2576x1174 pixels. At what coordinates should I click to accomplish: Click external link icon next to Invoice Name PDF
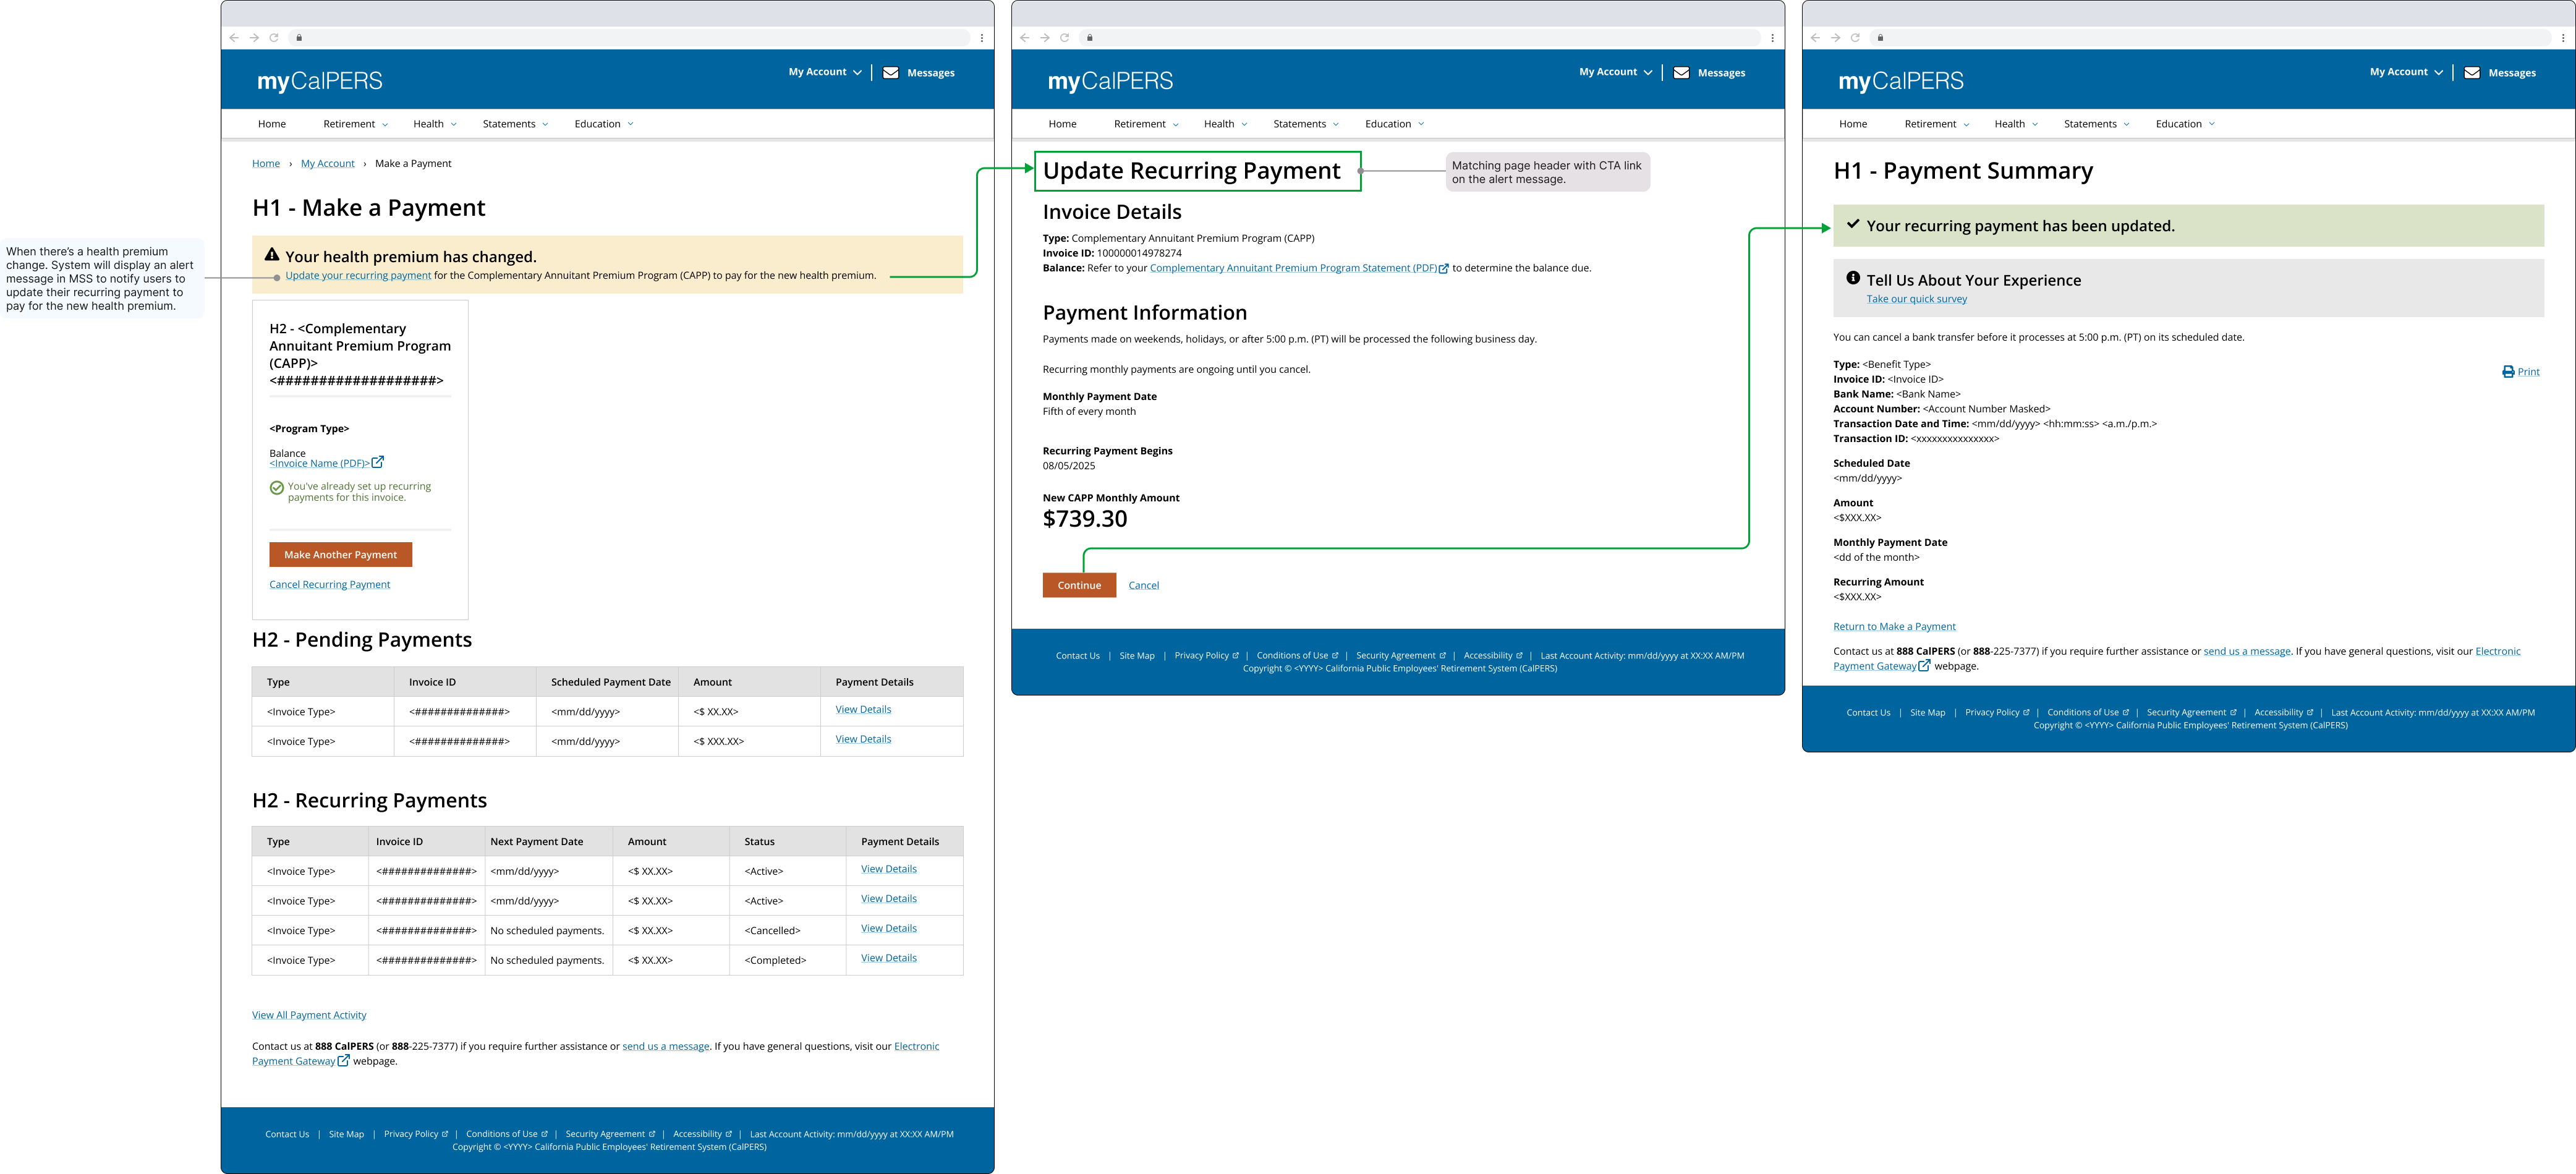pyautogui.click(x=378, y=462)
